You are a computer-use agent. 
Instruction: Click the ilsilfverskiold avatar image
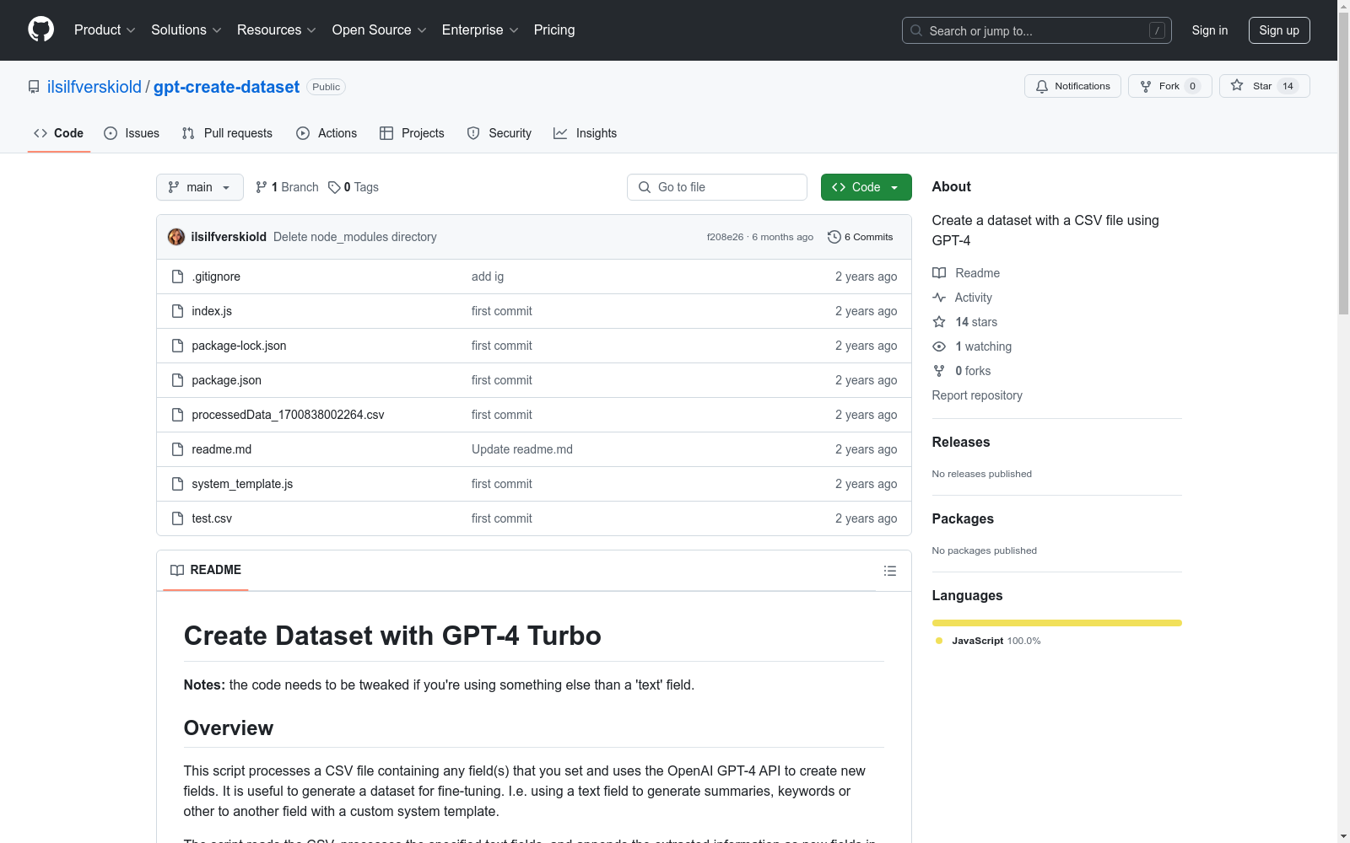(176, 237)
